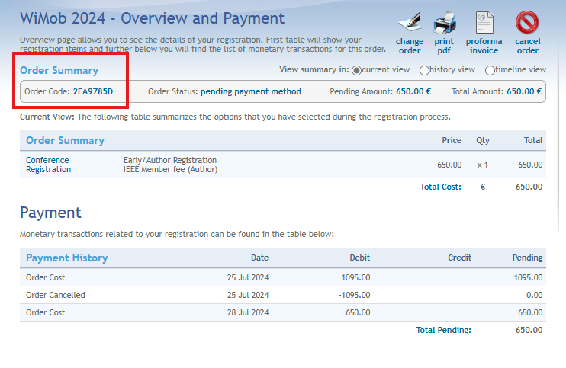Switch to history view radio option

point(424,70)
